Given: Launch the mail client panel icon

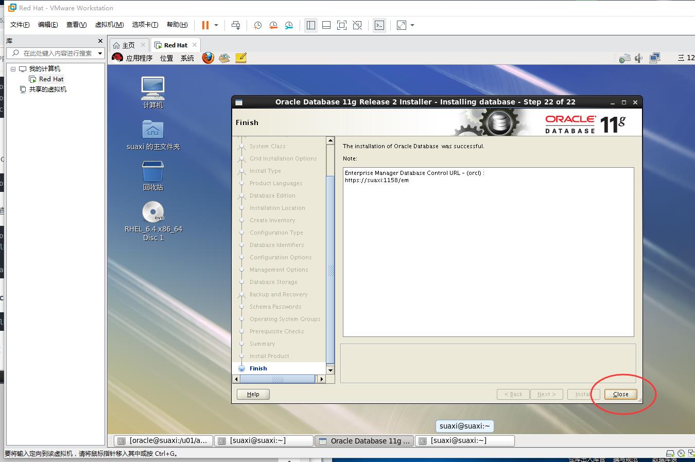Looking at the screenshot, I should [224, 58].
